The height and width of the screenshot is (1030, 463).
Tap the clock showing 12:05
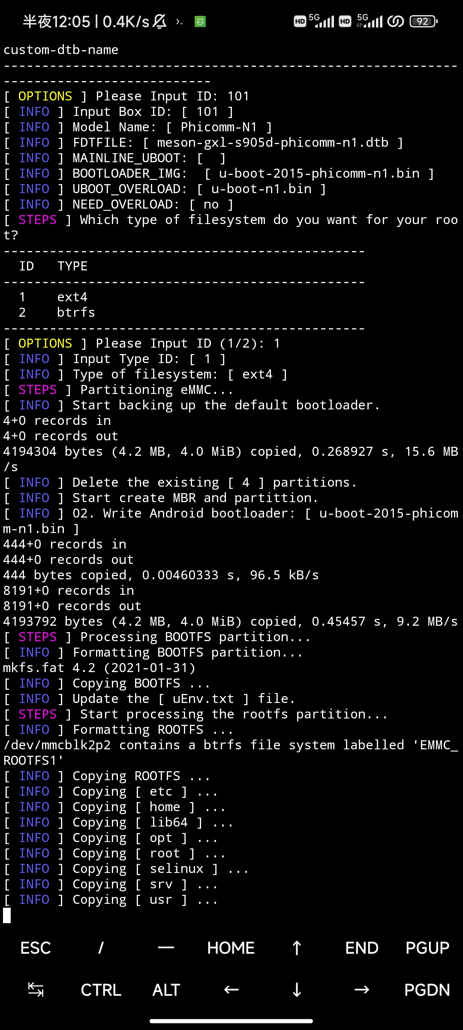click(x=57, y=21)
